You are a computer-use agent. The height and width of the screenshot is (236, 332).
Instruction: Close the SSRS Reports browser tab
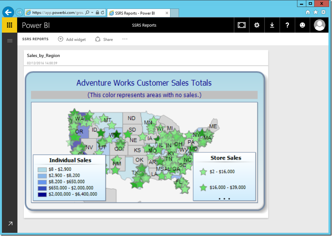tap(167, 13)
